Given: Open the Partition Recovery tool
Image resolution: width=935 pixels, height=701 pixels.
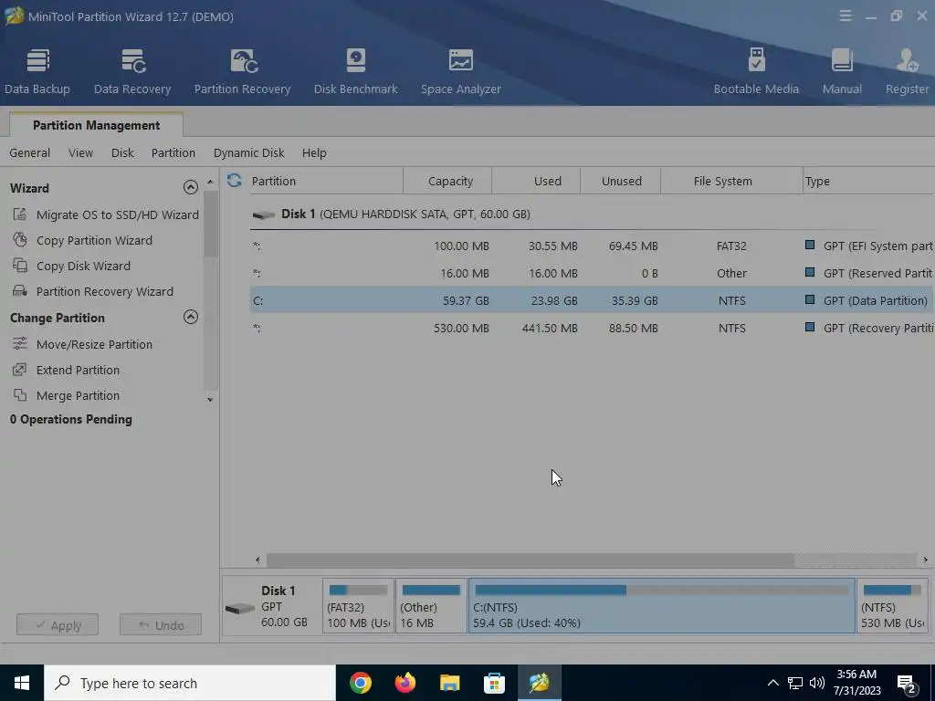Looking at the screenshot, I should [242, 71].
